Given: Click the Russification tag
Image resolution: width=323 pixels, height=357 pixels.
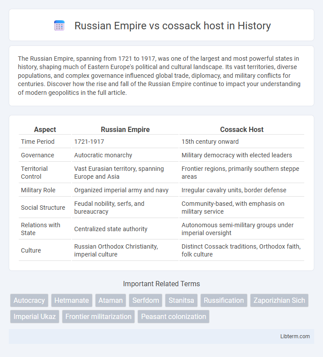Looking at the screenshot, I should (x=224, y=300).
